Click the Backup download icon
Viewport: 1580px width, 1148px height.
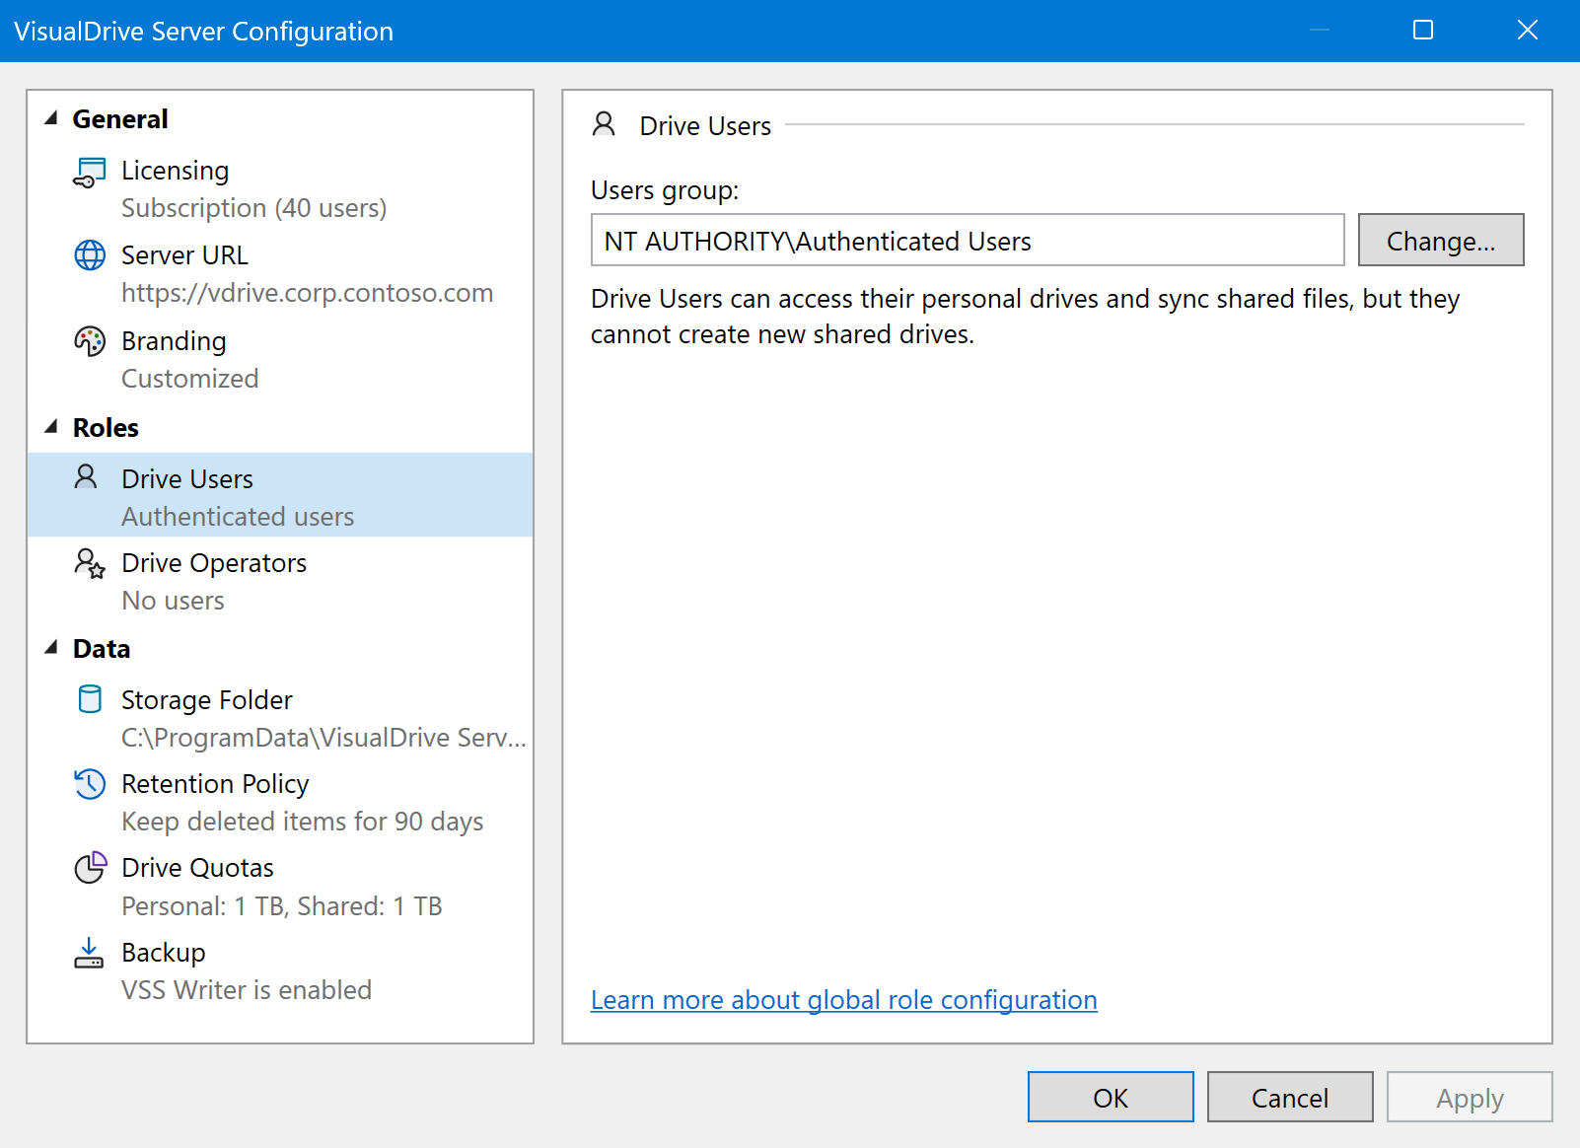[x=90, y=953]
